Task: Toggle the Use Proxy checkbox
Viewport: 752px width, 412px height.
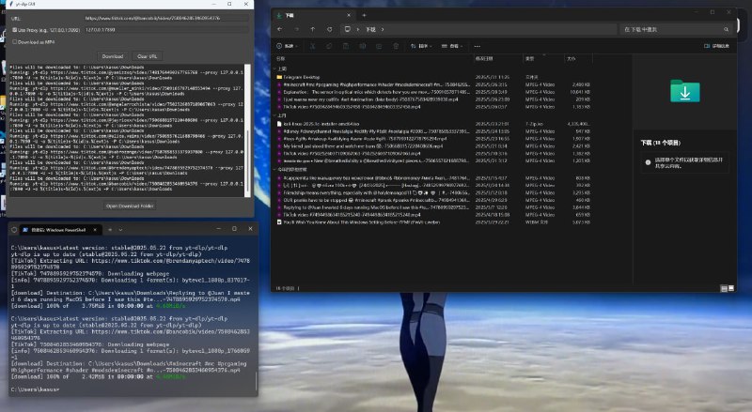Action: point(12,29)
